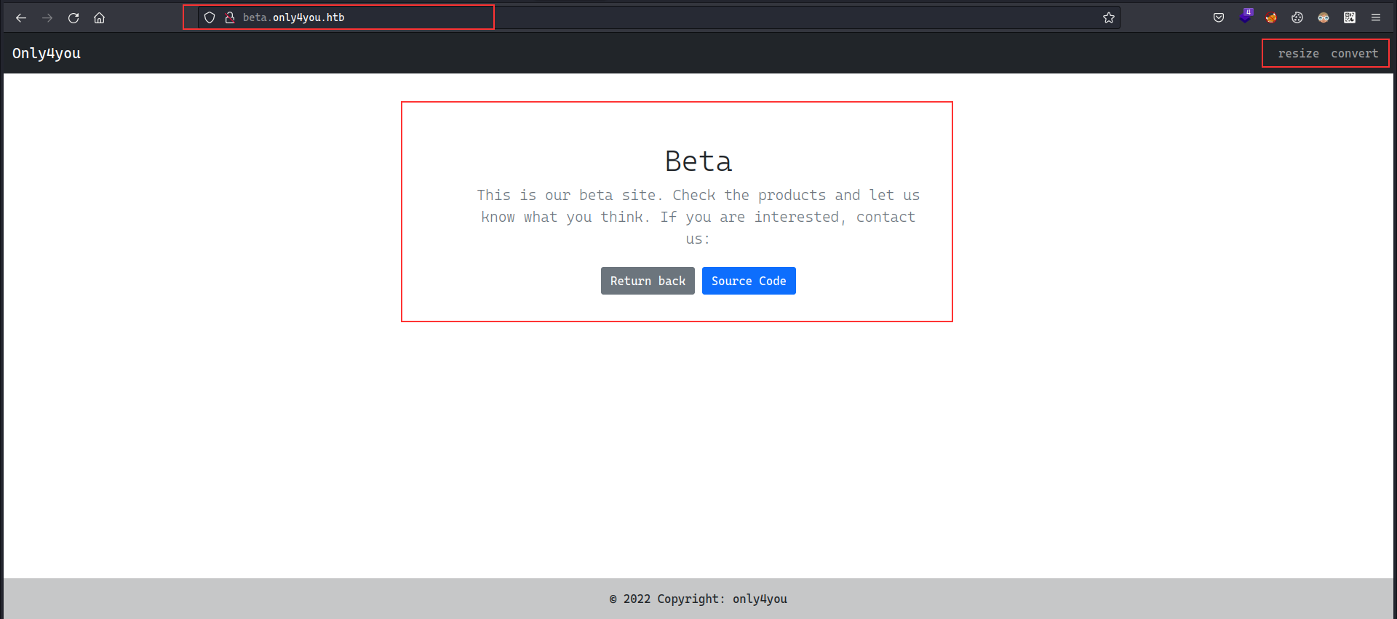View tracking protection shield info

[210, 17]
